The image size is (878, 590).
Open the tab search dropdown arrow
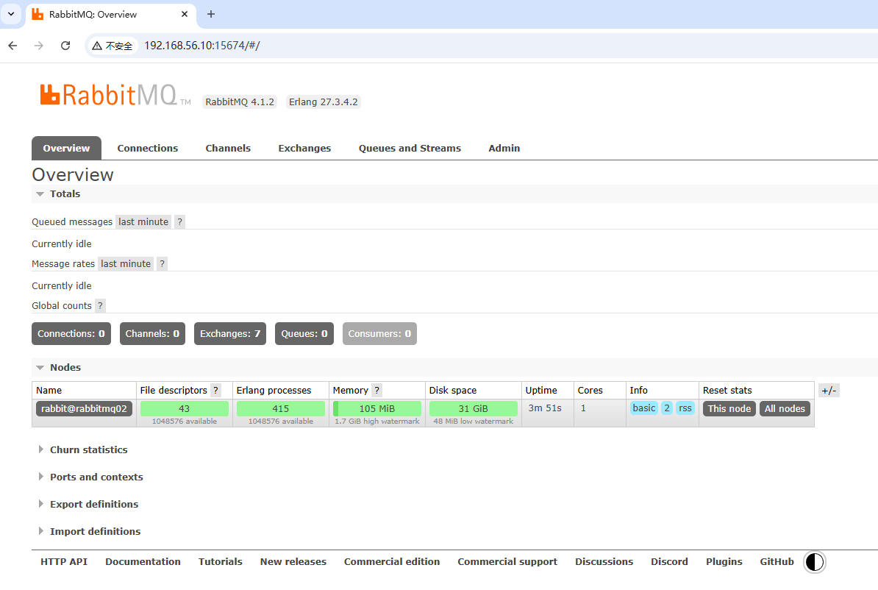pyautogui.click(x=10, y=14)
